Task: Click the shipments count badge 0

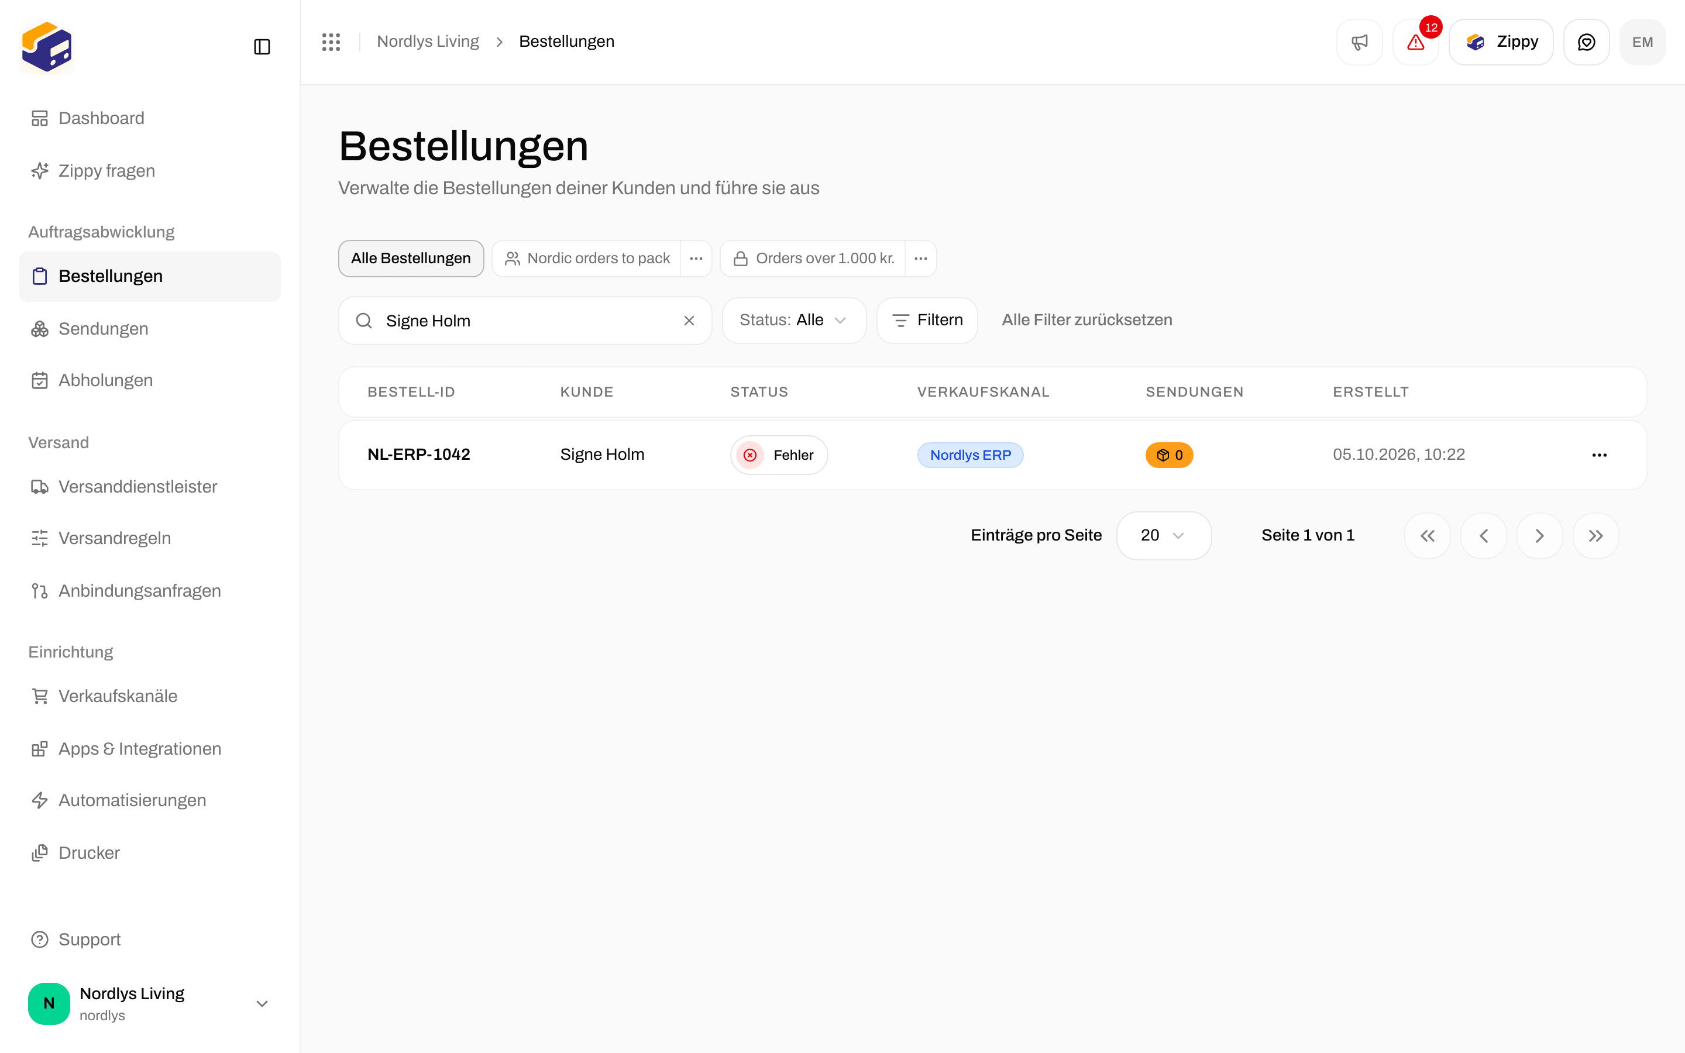Action: pos(1169,455)
